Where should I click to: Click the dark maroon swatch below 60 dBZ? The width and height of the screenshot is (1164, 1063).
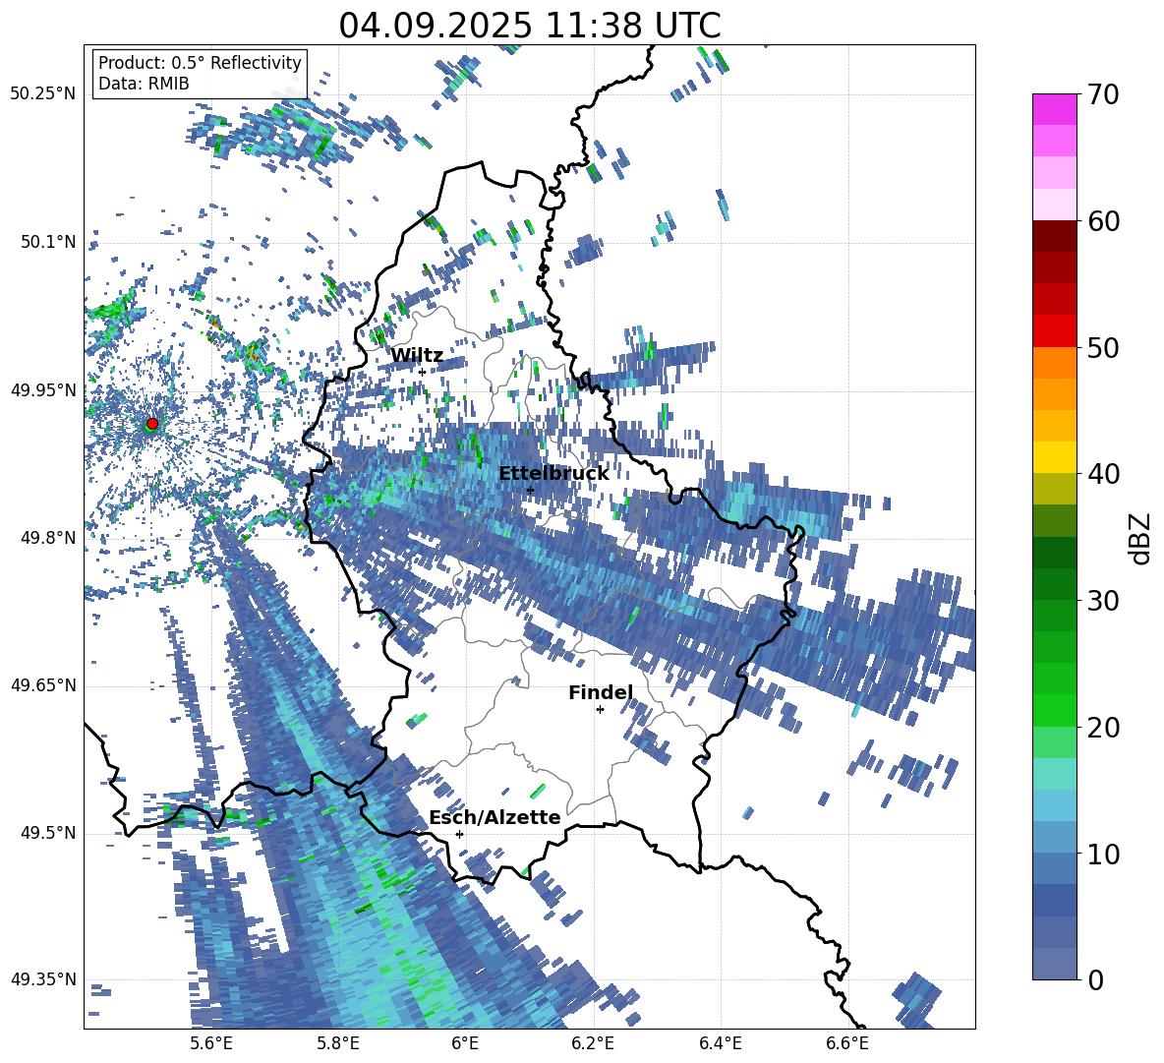1054,236
